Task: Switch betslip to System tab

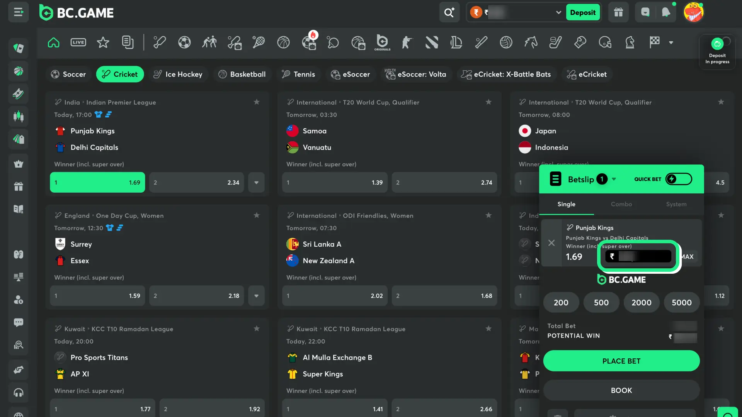Action: (676, 204)
